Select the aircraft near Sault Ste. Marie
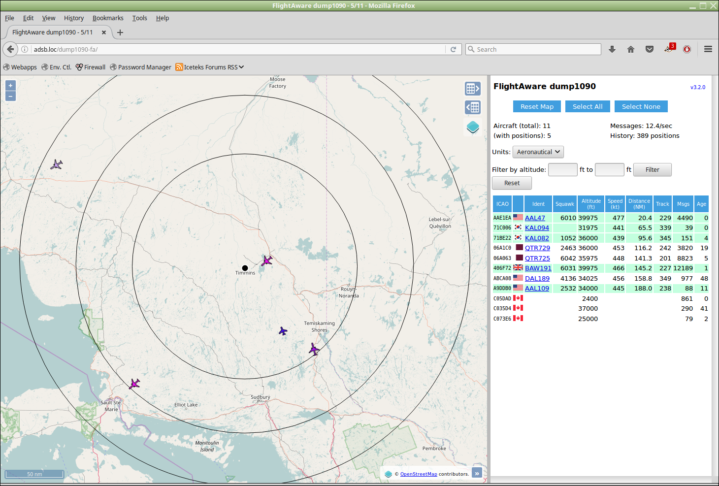Screen dimensions: 719x486 click(x=134, y=384)
